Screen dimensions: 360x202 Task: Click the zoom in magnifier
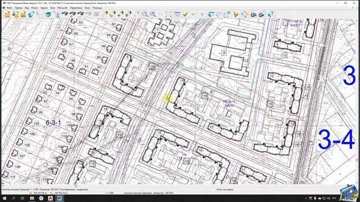tap(152, 15)
